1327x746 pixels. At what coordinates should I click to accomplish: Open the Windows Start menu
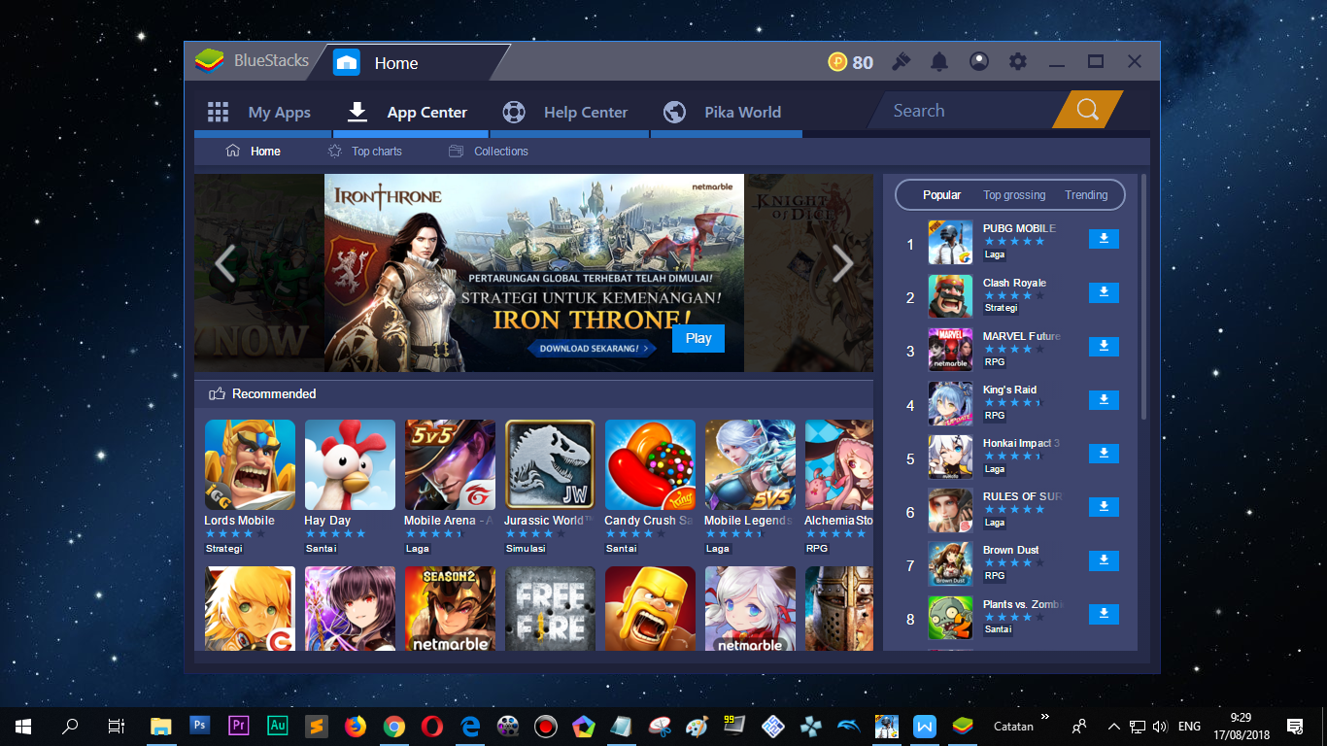23,726
